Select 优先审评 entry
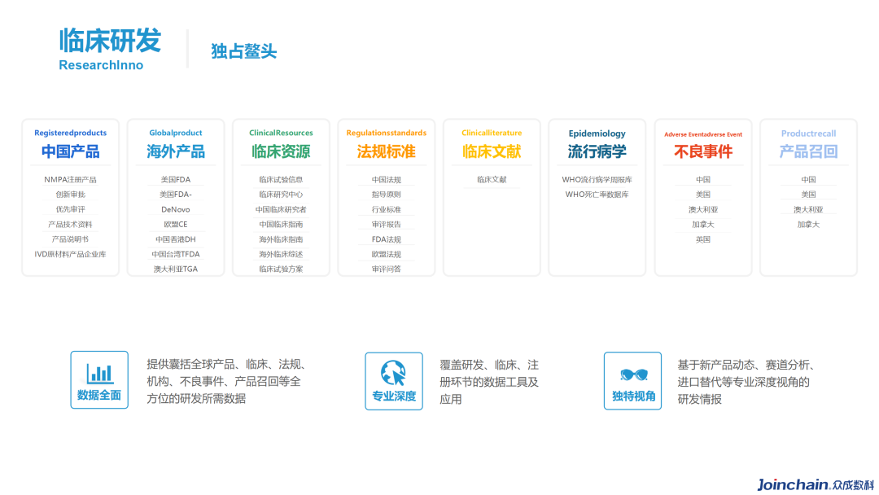This screenshot has width=879, height=495. (70, 209)
